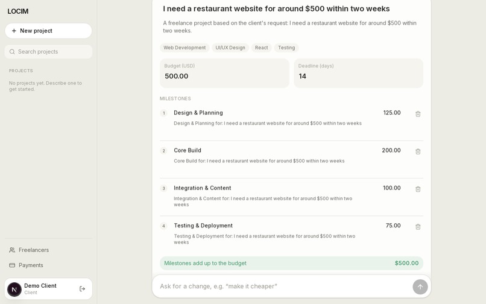Screen dimensions: 486x304
Task: Delete the Core Build milestone
Action: 418,151
